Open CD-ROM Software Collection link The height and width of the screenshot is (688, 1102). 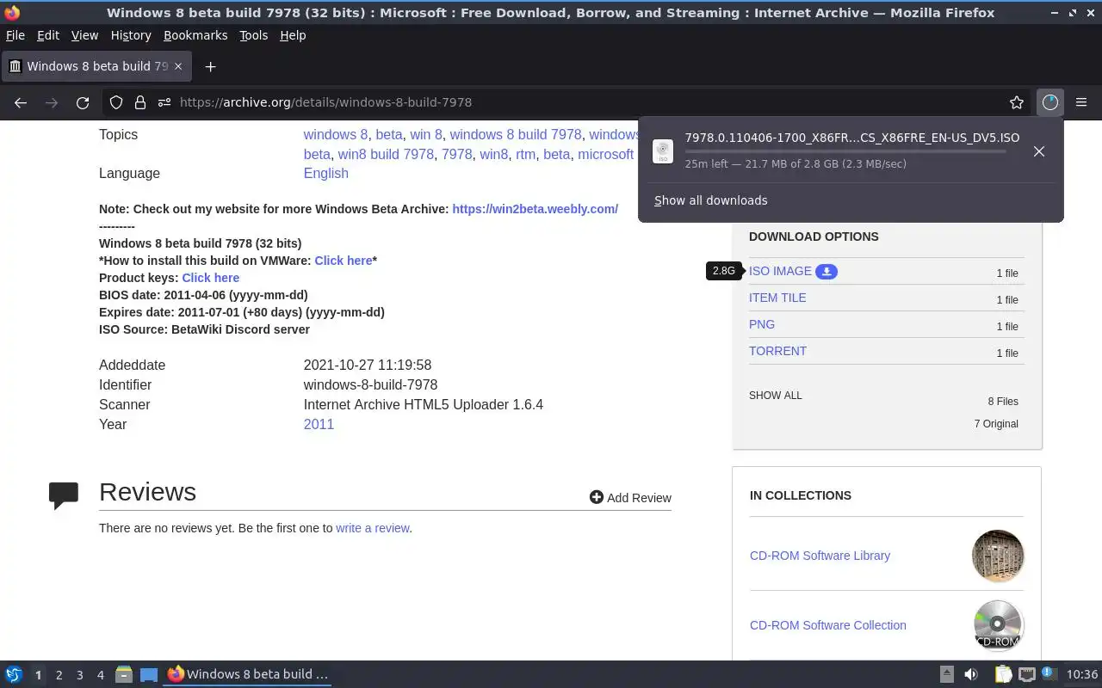[x=828, y=625]
